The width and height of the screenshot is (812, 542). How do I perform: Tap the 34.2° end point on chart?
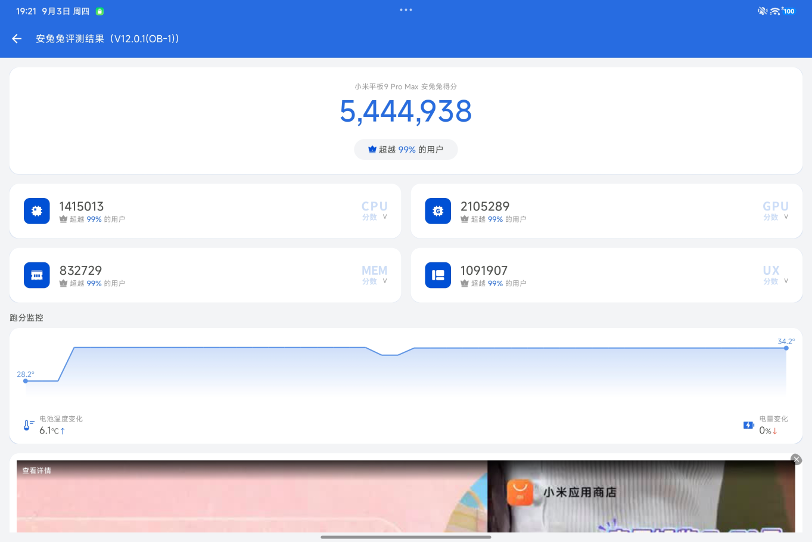786,348
